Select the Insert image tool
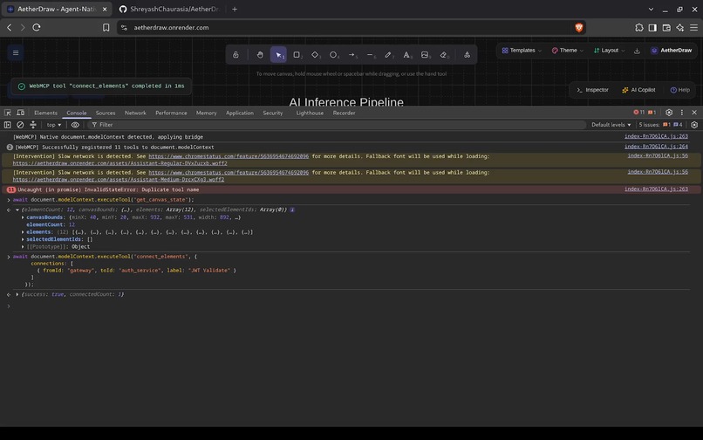This screenshot has height=440, width=703. (425, 55)
